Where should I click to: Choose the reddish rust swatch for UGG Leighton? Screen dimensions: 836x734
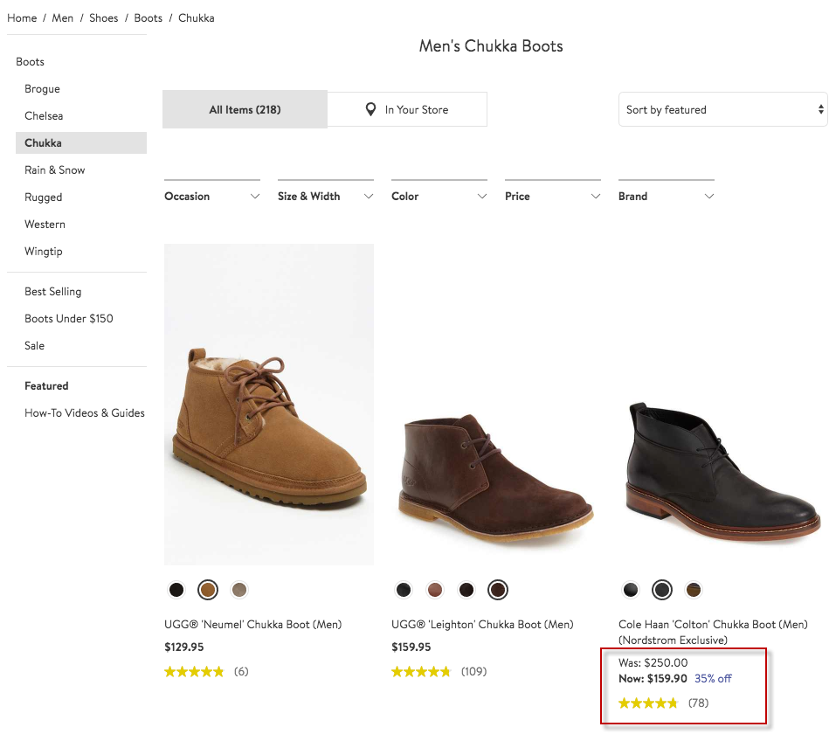pyautogui.click(x=435, y=590)
